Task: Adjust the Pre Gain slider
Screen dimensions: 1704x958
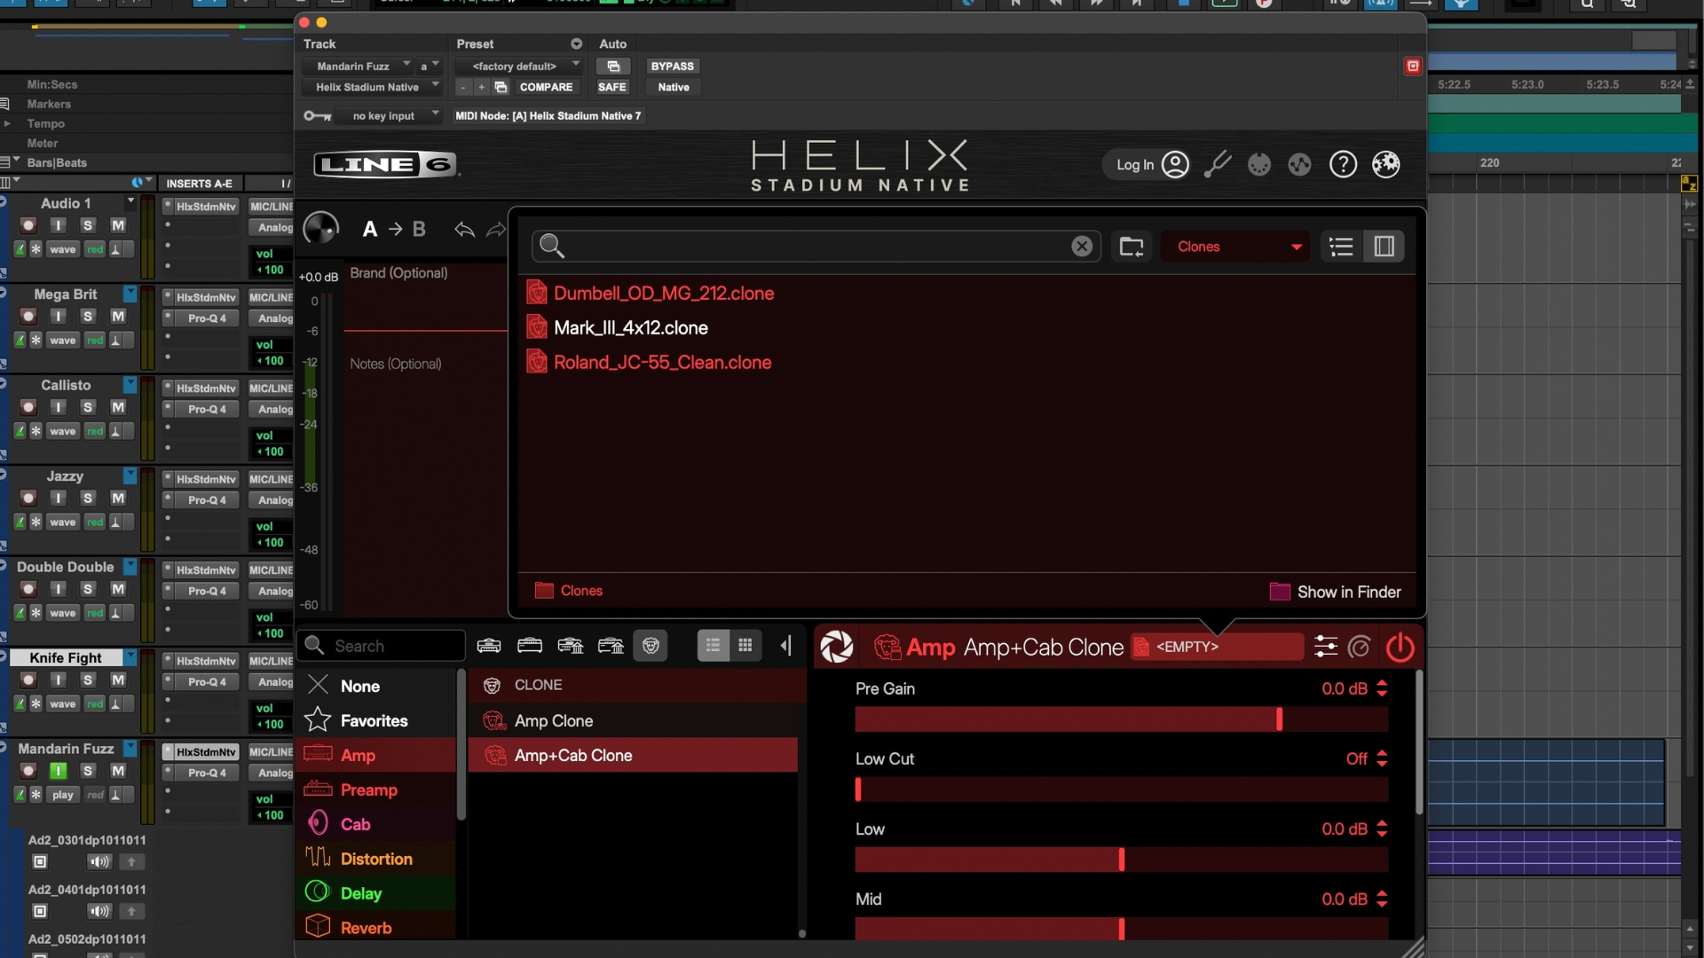Action: pos(1121,719)
